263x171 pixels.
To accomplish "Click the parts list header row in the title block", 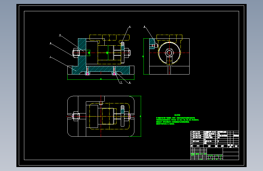I will click(215, 146).
